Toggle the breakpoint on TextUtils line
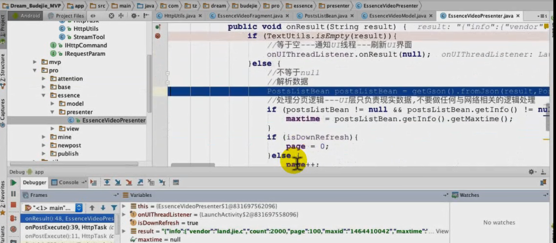This screenshot has width=556, height=243. (158, 36)
